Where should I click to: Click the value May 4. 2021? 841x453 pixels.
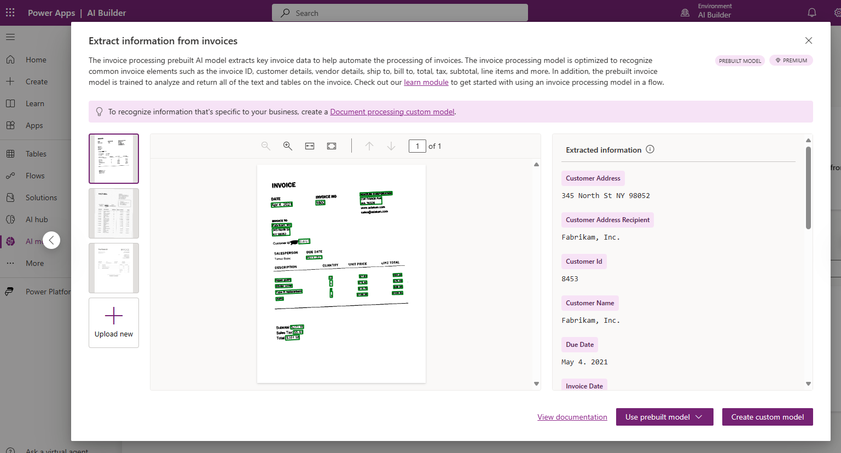pyautogui.click(x=584, y=362)
